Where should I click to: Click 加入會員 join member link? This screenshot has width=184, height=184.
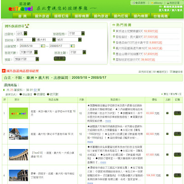click(177, 10)
